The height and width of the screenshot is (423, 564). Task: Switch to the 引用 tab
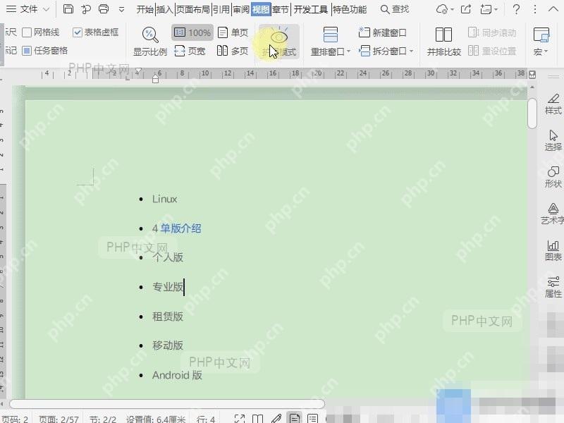[x=221, y=9]
